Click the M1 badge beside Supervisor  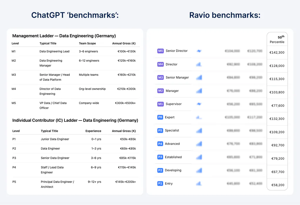tap(160, 104)
